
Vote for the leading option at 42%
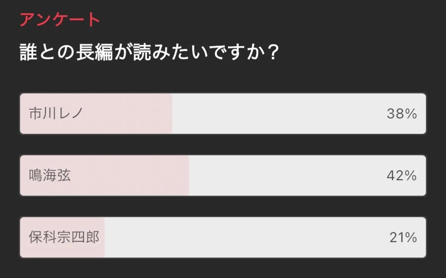tap(223, 175)
